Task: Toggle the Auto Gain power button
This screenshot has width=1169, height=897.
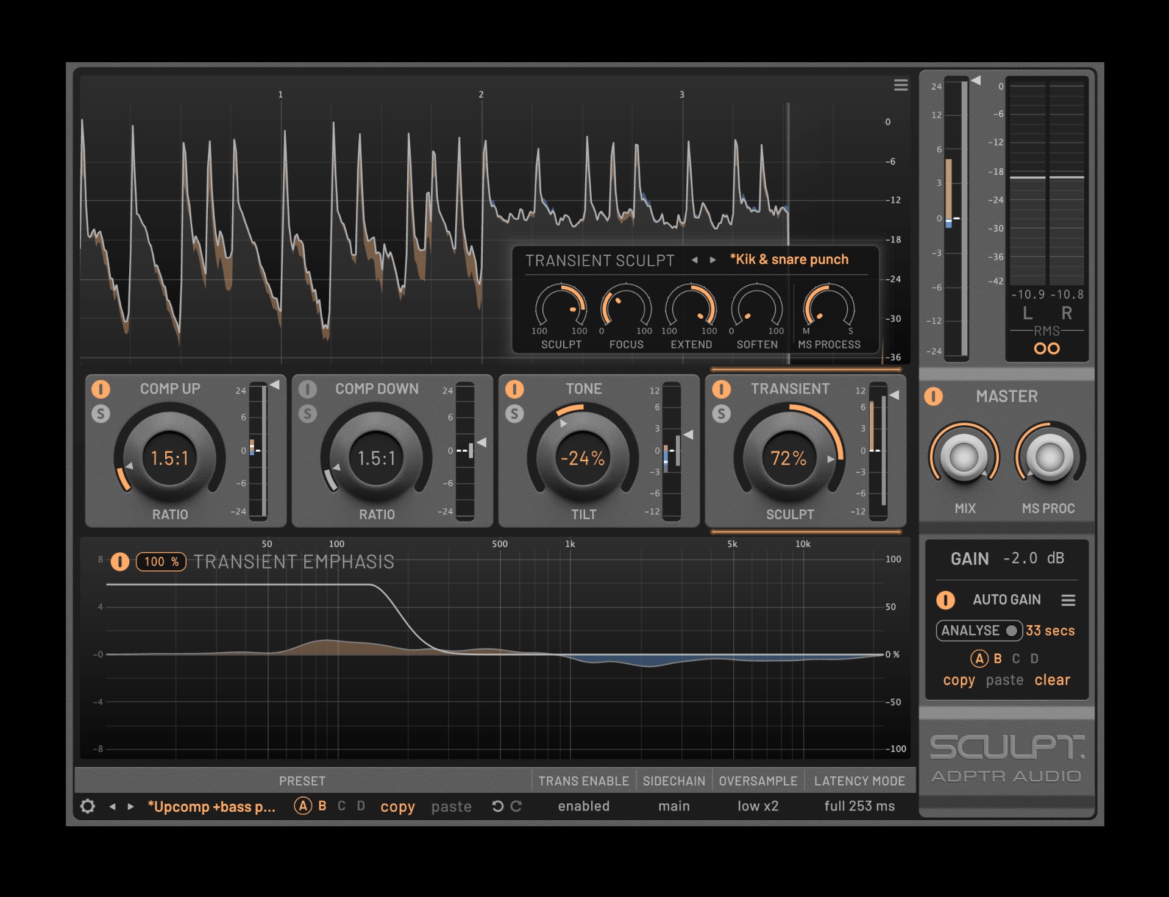Action: pyautogui.click(x=945, y=600)
